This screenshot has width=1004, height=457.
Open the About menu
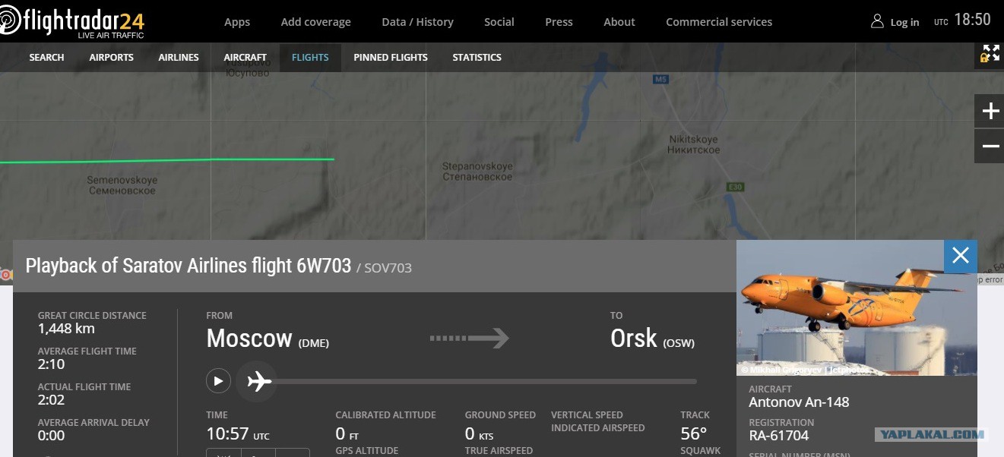tap(619, 22)
